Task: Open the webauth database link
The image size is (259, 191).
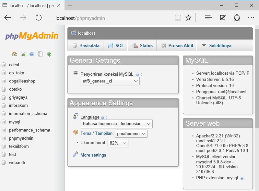Action: click(x=17, y=162)
